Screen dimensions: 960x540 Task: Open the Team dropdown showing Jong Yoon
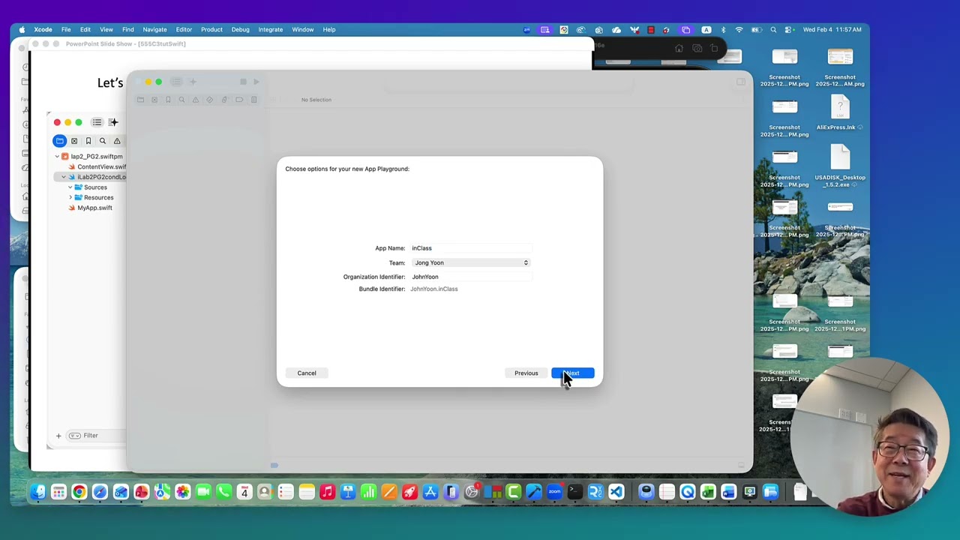click(471, 262)
